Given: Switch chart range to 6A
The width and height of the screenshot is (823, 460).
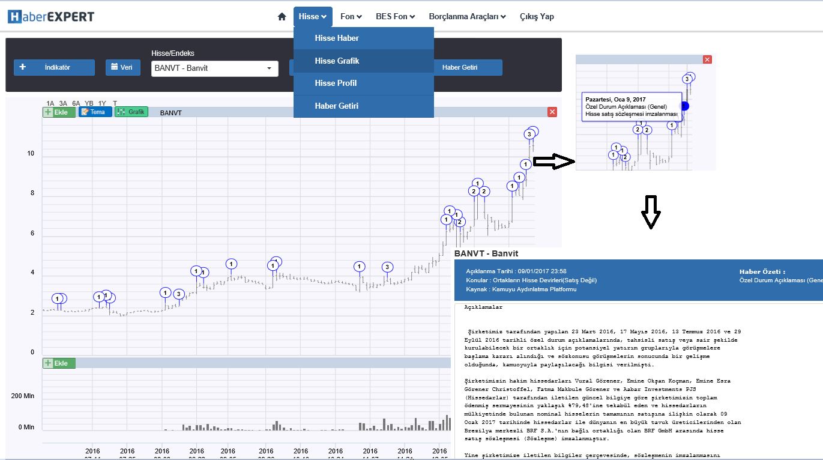Looking at the screenshot, I should [76, 103].
